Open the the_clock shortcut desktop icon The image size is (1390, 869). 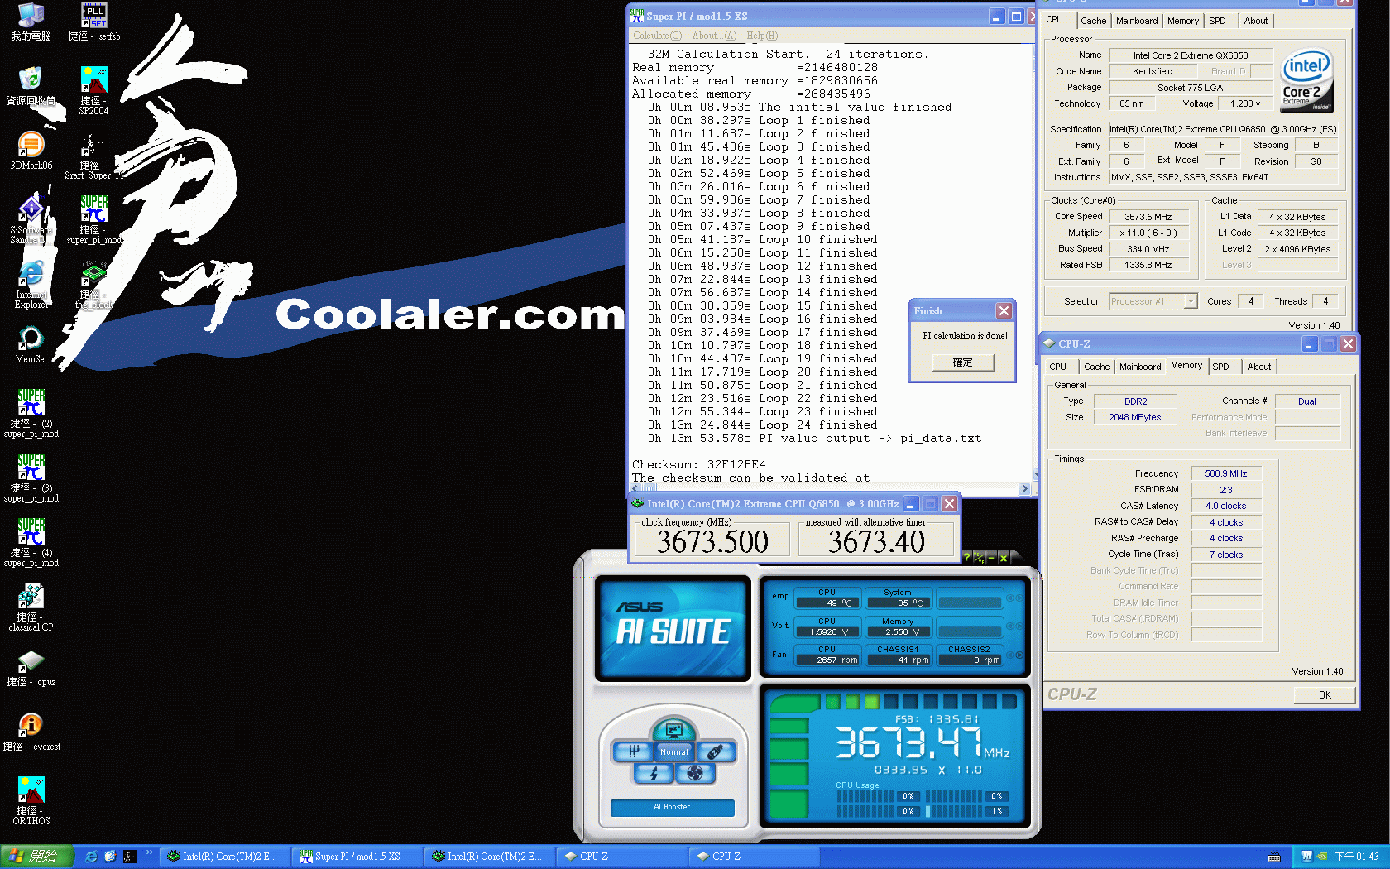[93, 284]
